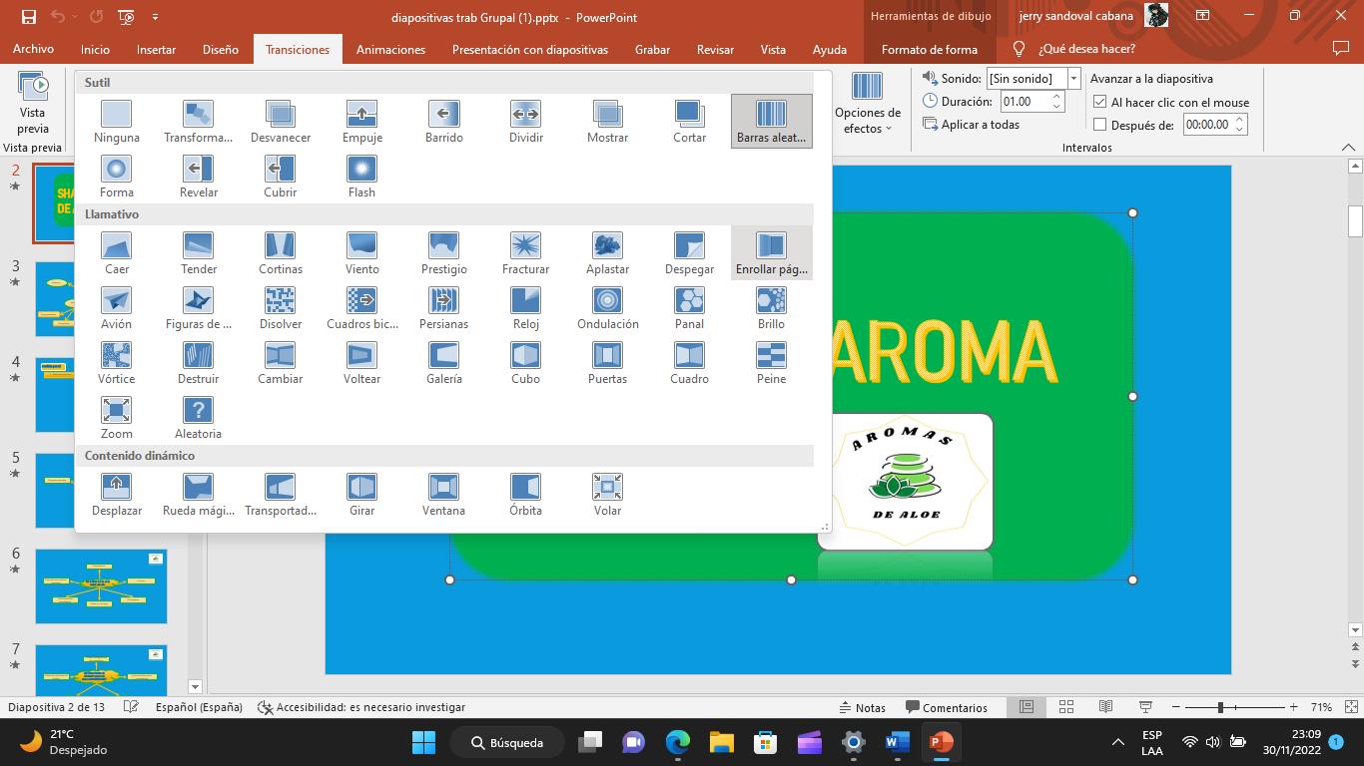Apply the Barrido transition
Viewport: 1364px width, 766px height.
tap(444, 122)
